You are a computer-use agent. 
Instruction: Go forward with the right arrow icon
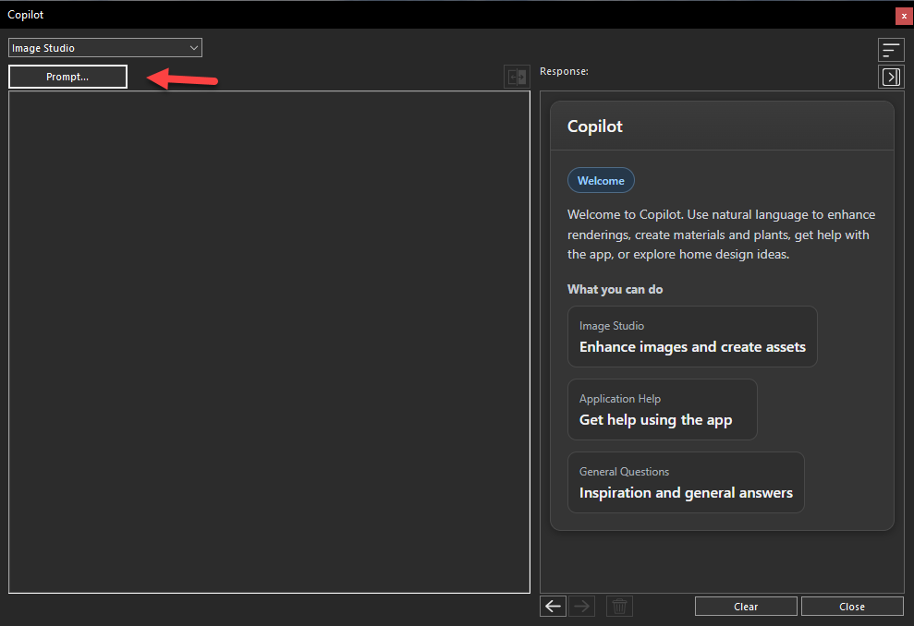tap(581, 607)
